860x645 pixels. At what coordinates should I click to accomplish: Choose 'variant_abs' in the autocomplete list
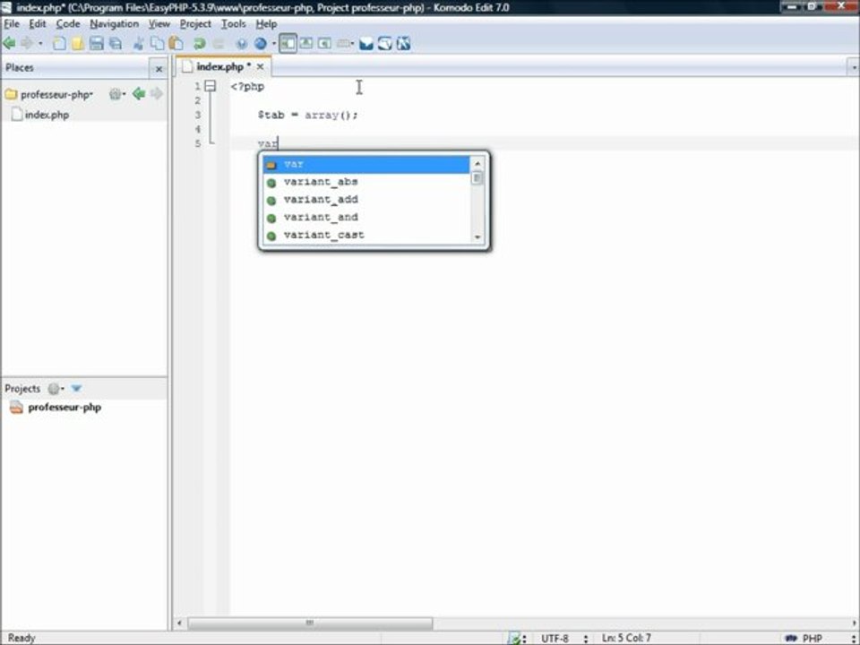pos(365,182)
